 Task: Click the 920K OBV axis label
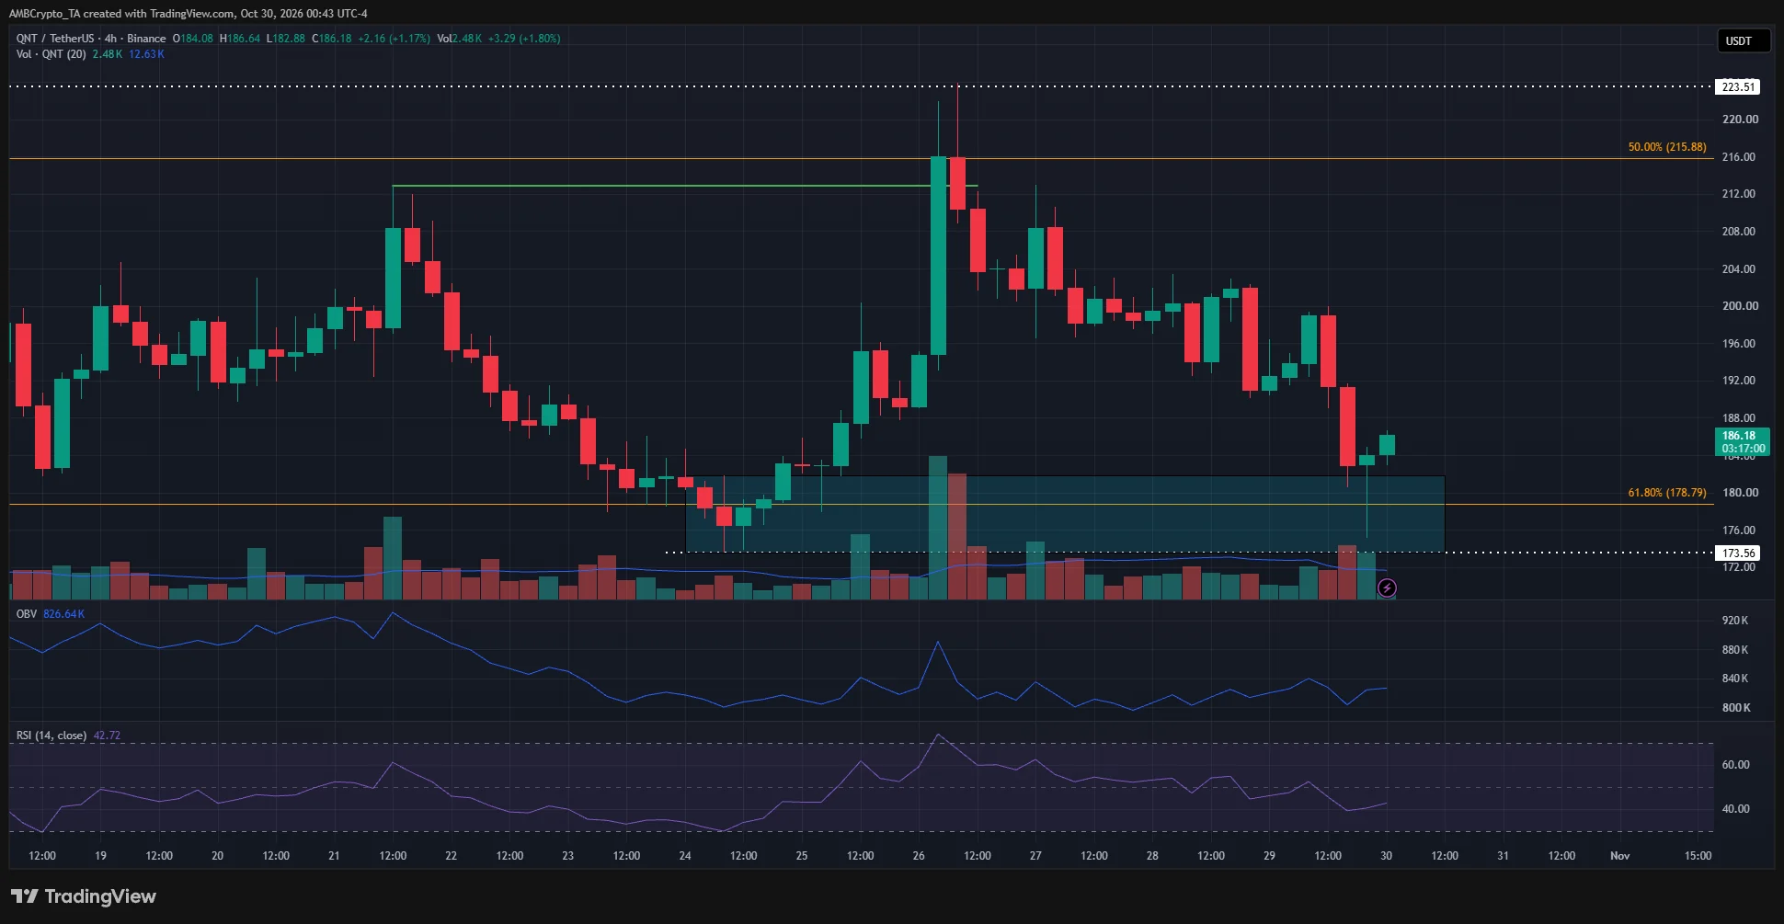pos(1735,621)
